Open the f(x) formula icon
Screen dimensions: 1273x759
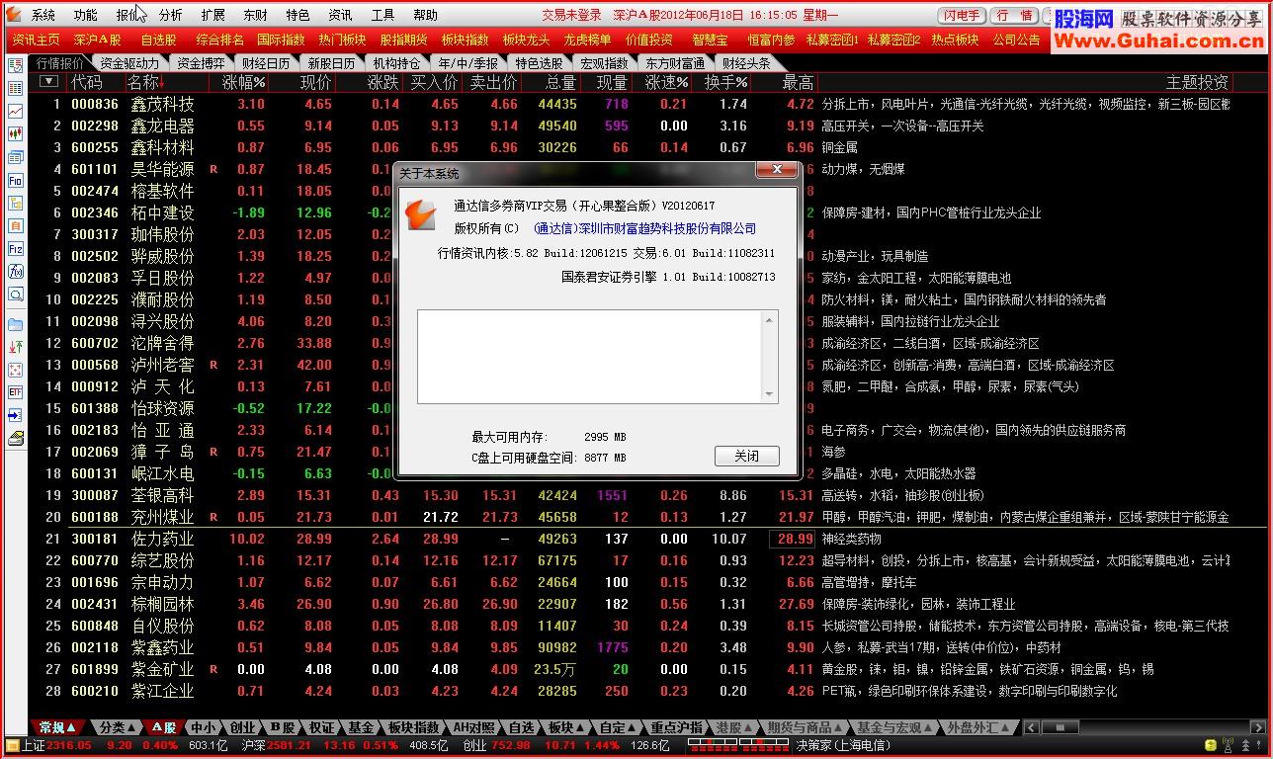click(x=15, y=272)
